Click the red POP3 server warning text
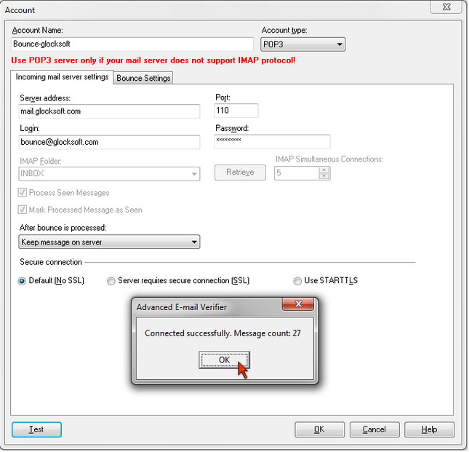 point(153,60)
